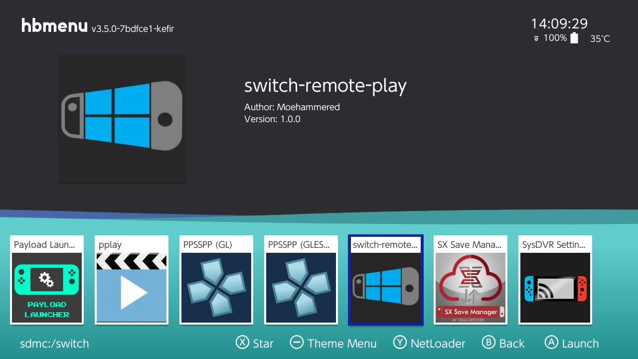Go Back using the footer label
This screenshot has width=638, height=359.
[x=512, y=344]
